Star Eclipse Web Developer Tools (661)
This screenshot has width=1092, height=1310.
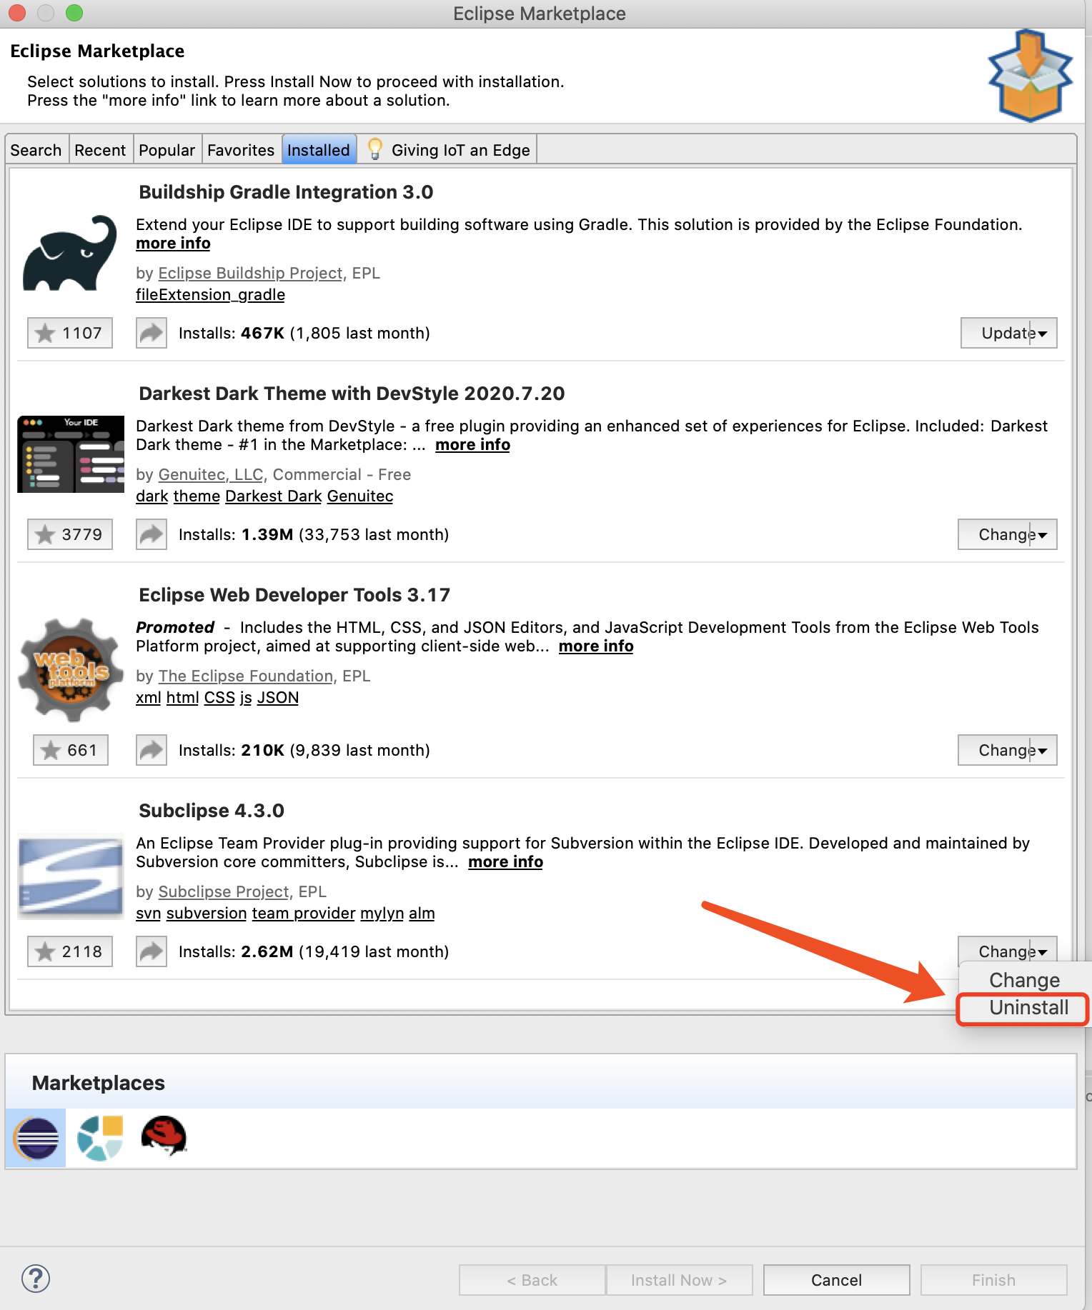[71, 750]
